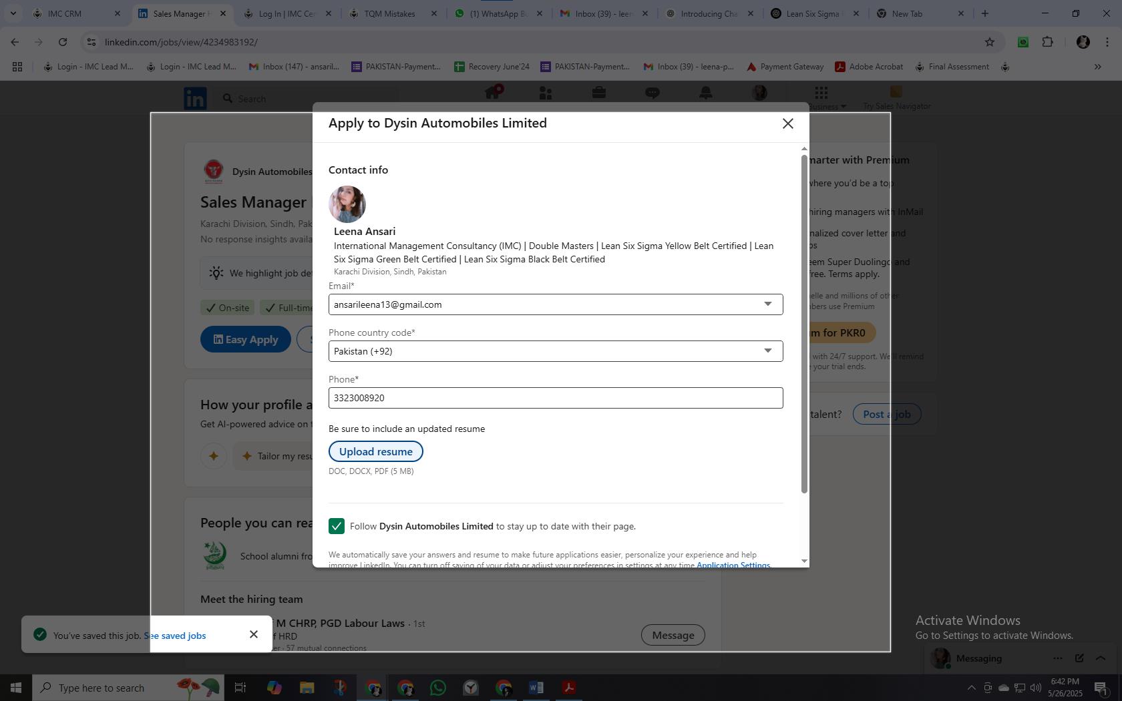Open the tab search dropdown arrow
Image resolution: width=1122 pixels, height=701 pixels.
(13, 13)
